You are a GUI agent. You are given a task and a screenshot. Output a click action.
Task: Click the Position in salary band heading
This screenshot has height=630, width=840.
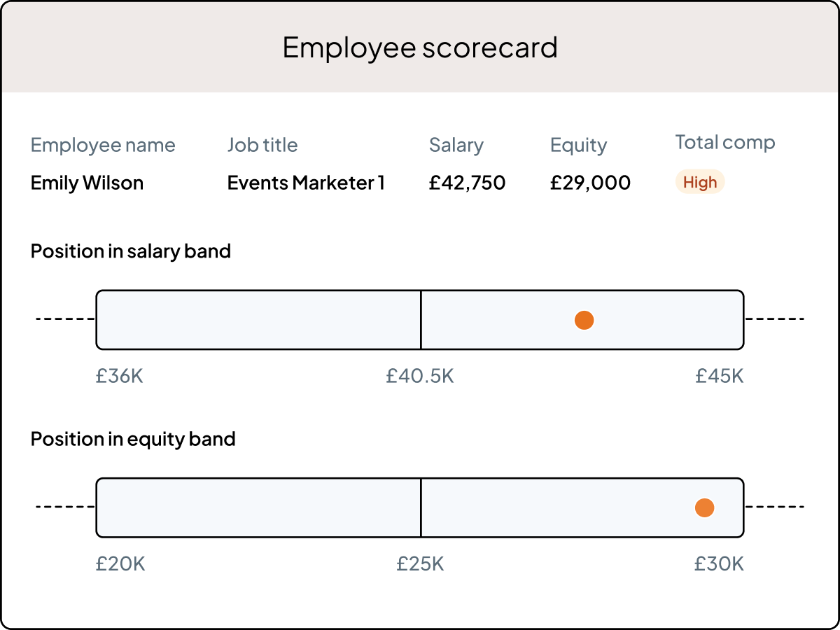[x=131, y=251]
